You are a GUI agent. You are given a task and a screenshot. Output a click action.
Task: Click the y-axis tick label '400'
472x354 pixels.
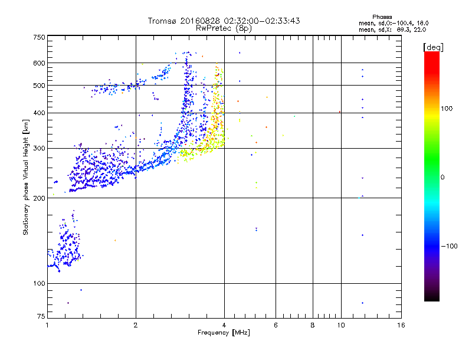coord(39,113)
